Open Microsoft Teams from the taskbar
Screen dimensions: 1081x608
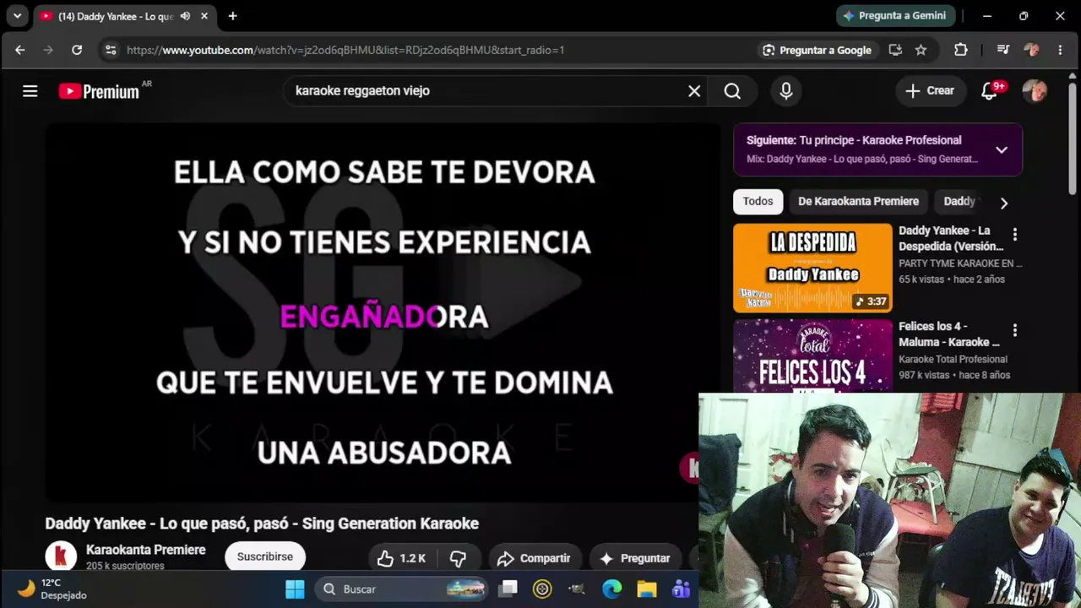click(681, 589)
